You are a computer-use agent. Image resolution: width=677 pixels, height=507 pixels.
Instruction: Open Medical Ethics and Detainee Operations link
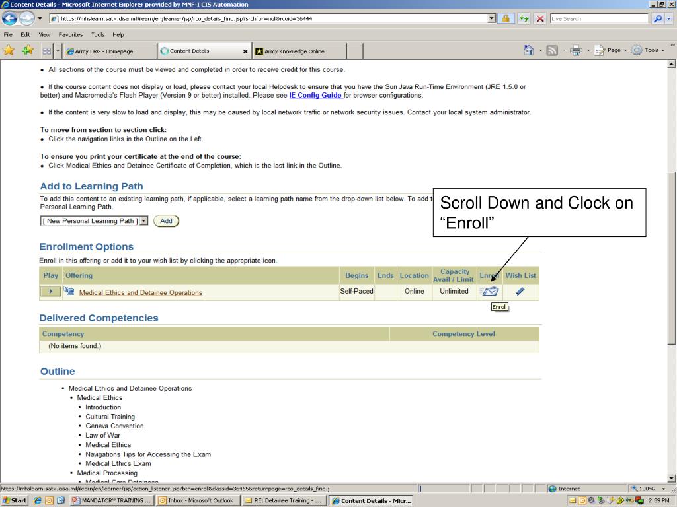click(x=141, y=292)
